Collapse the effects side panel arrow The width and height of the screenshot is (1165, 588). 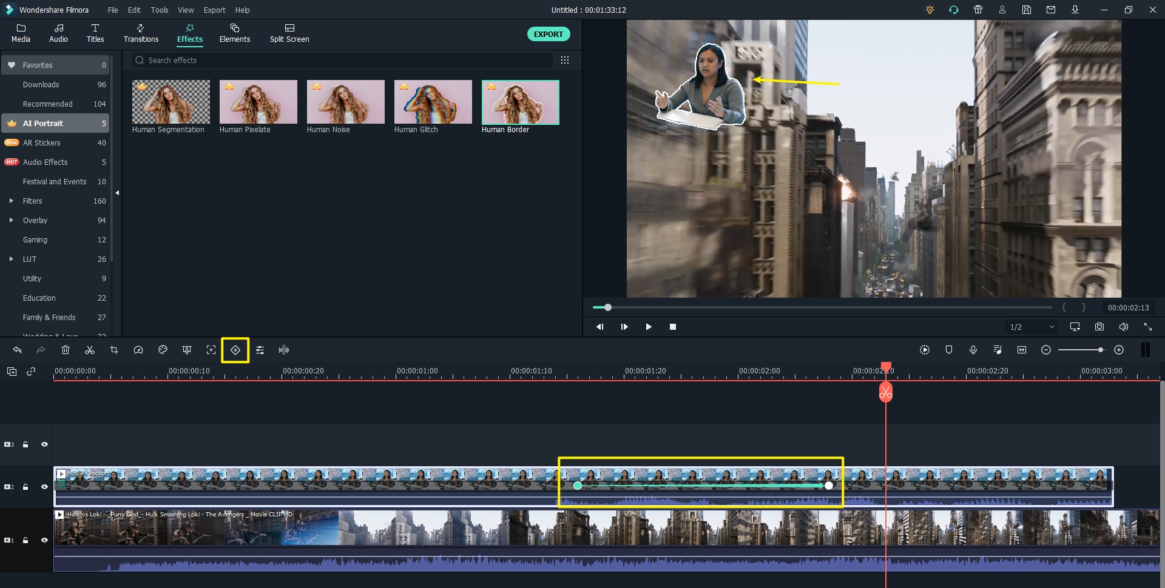[x=117, y=193]
